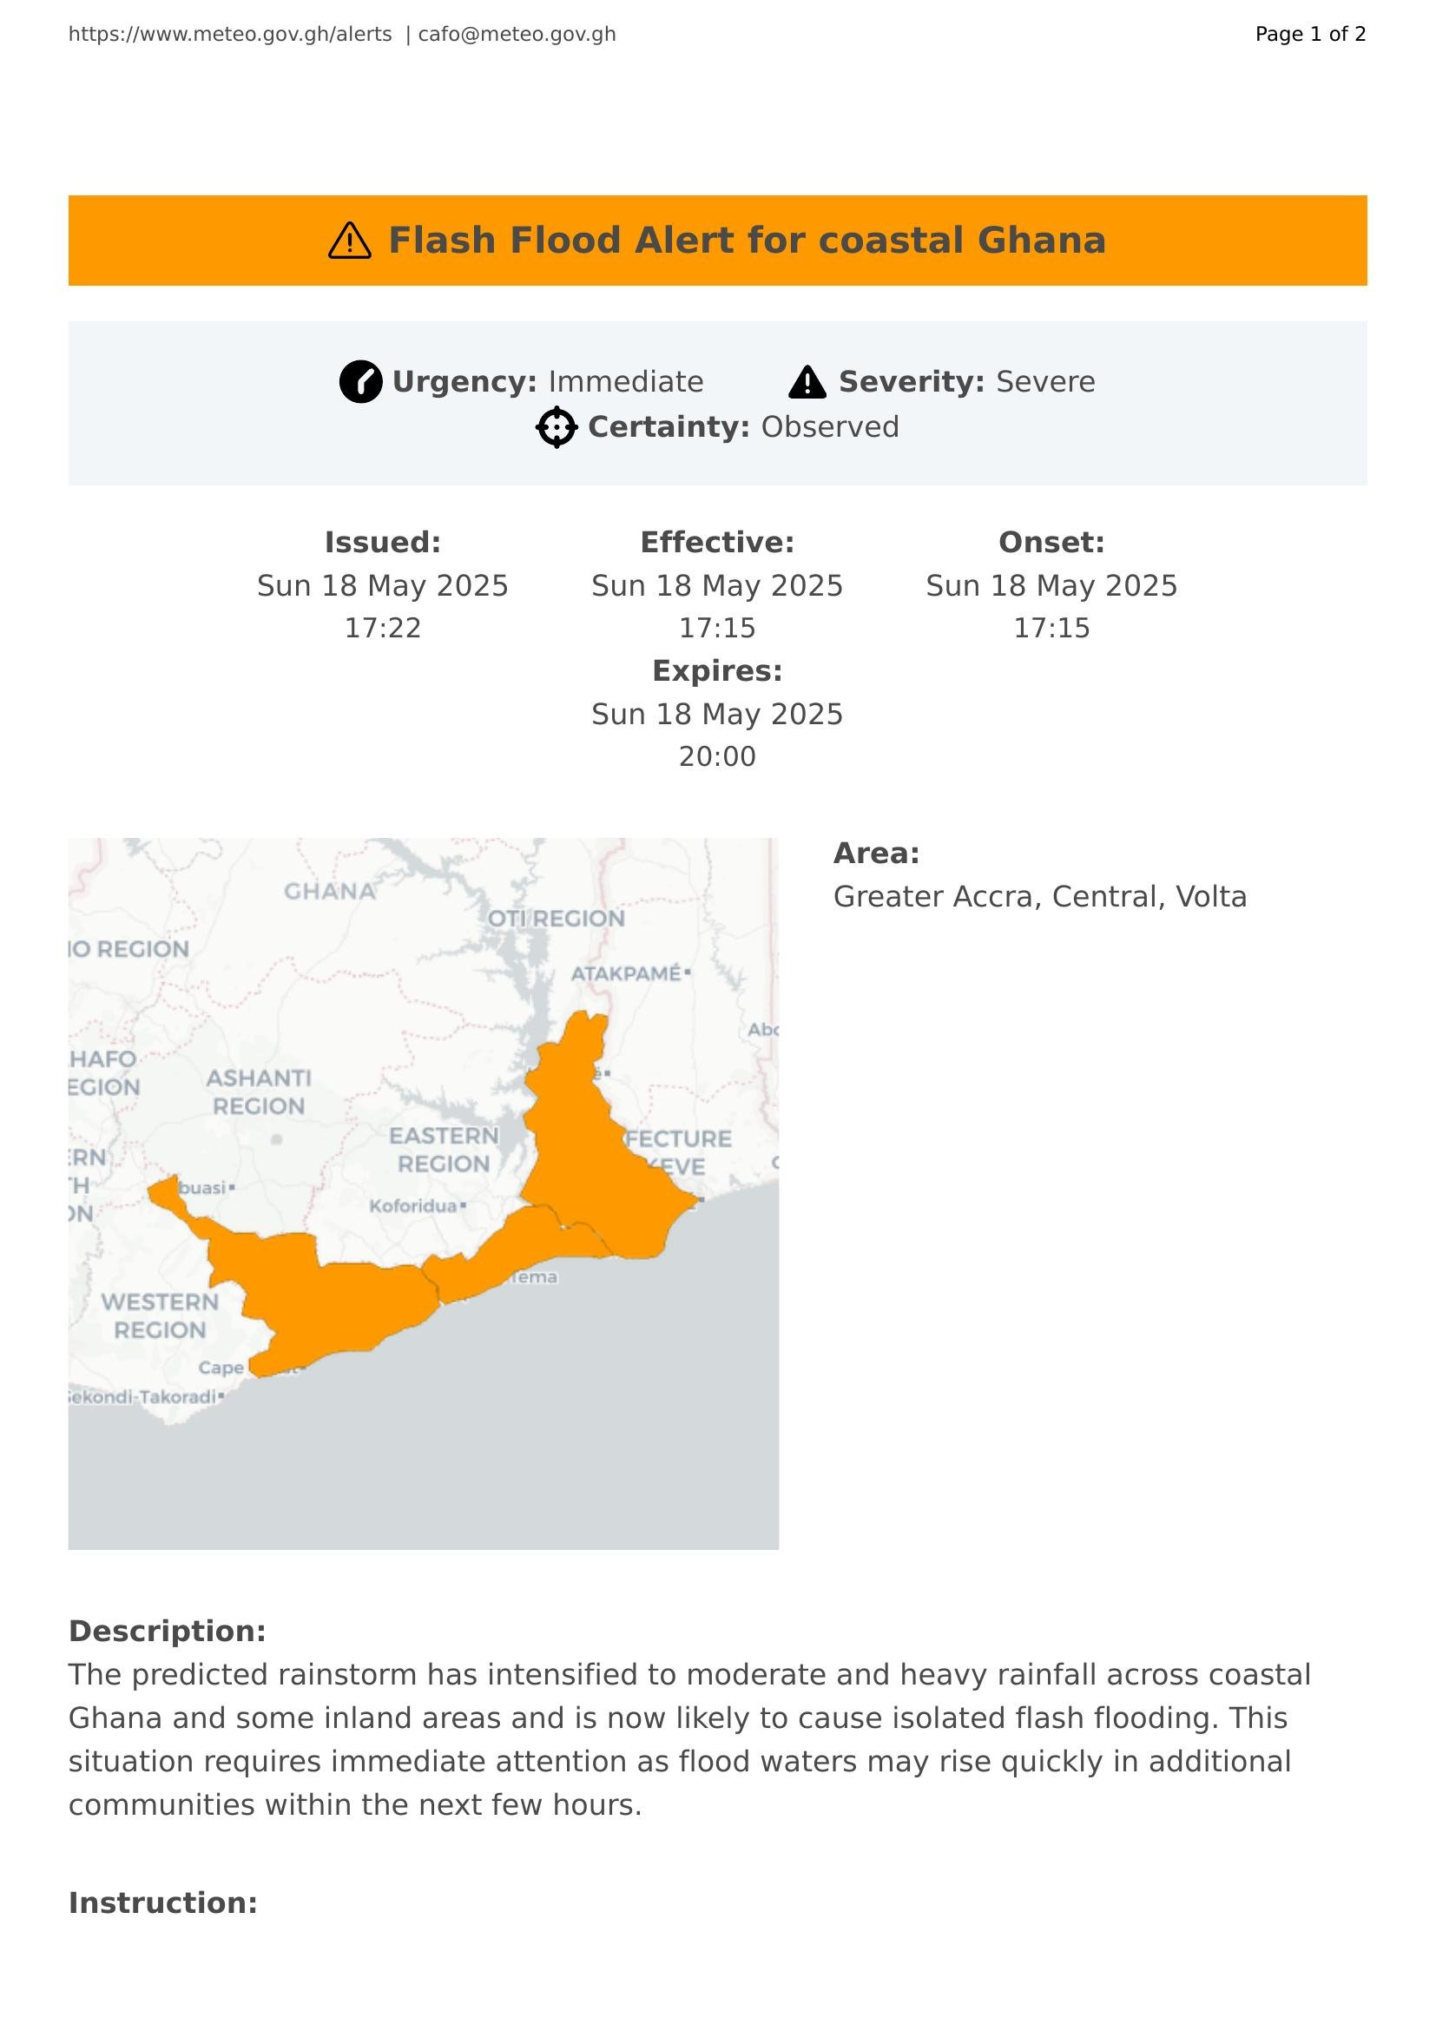Click the ASHANTI REGION map label
The height and width of the screenshot is (2031, 1436).
(x=258, y=1091)
